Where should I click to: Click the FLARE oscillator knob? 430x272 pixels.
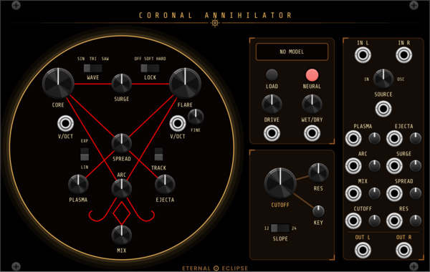[185, 83]
